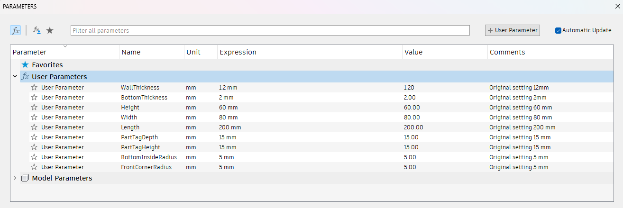Viewport: 623px width, 208px height.
Task: Click the user parameters filter icon
Action: click(x=37, y=30)
